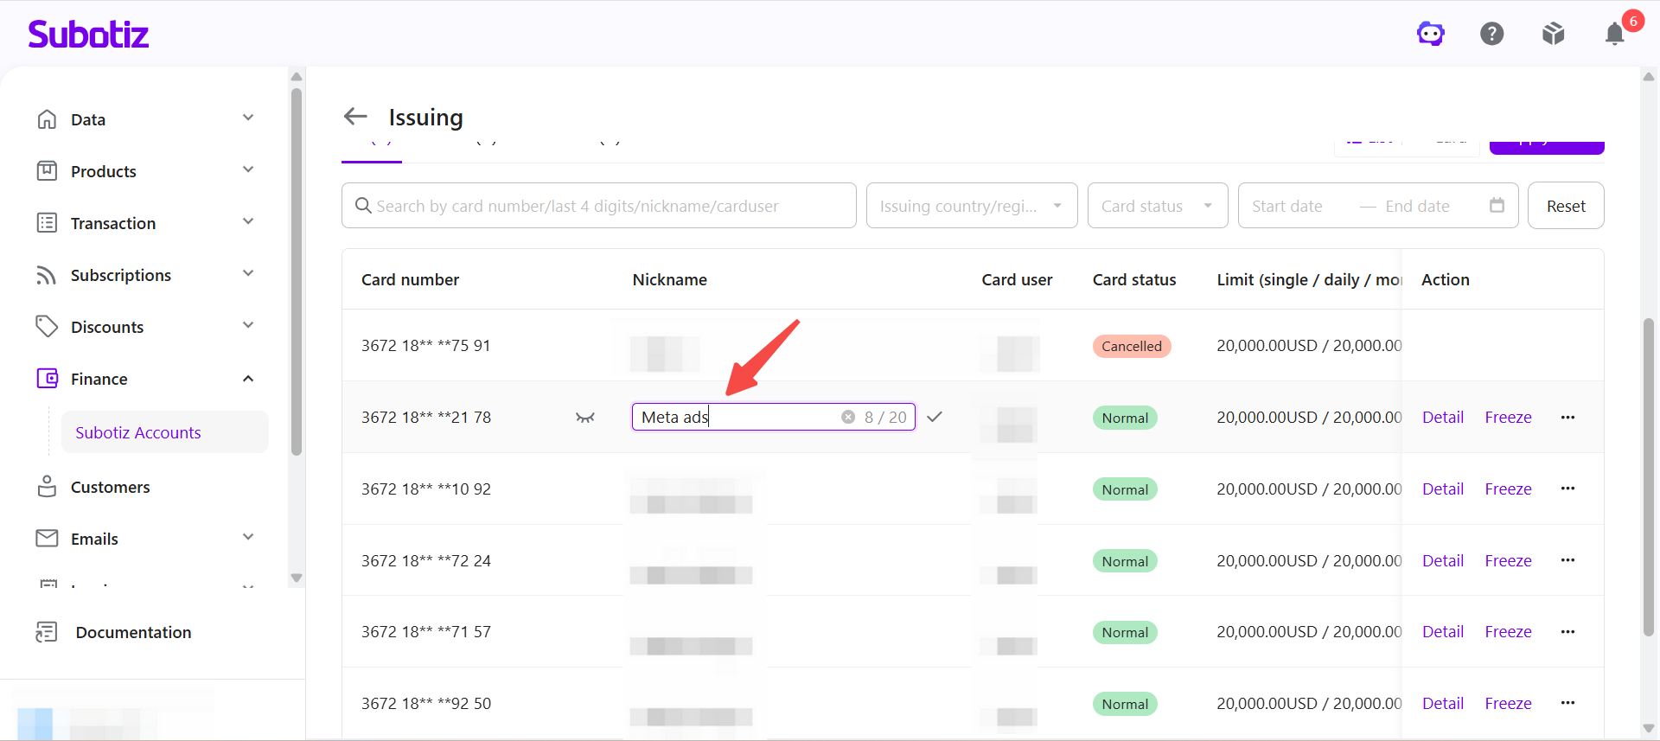Open calendar icon in date range
1660x741 pixels.
[x=1497, y=205]
